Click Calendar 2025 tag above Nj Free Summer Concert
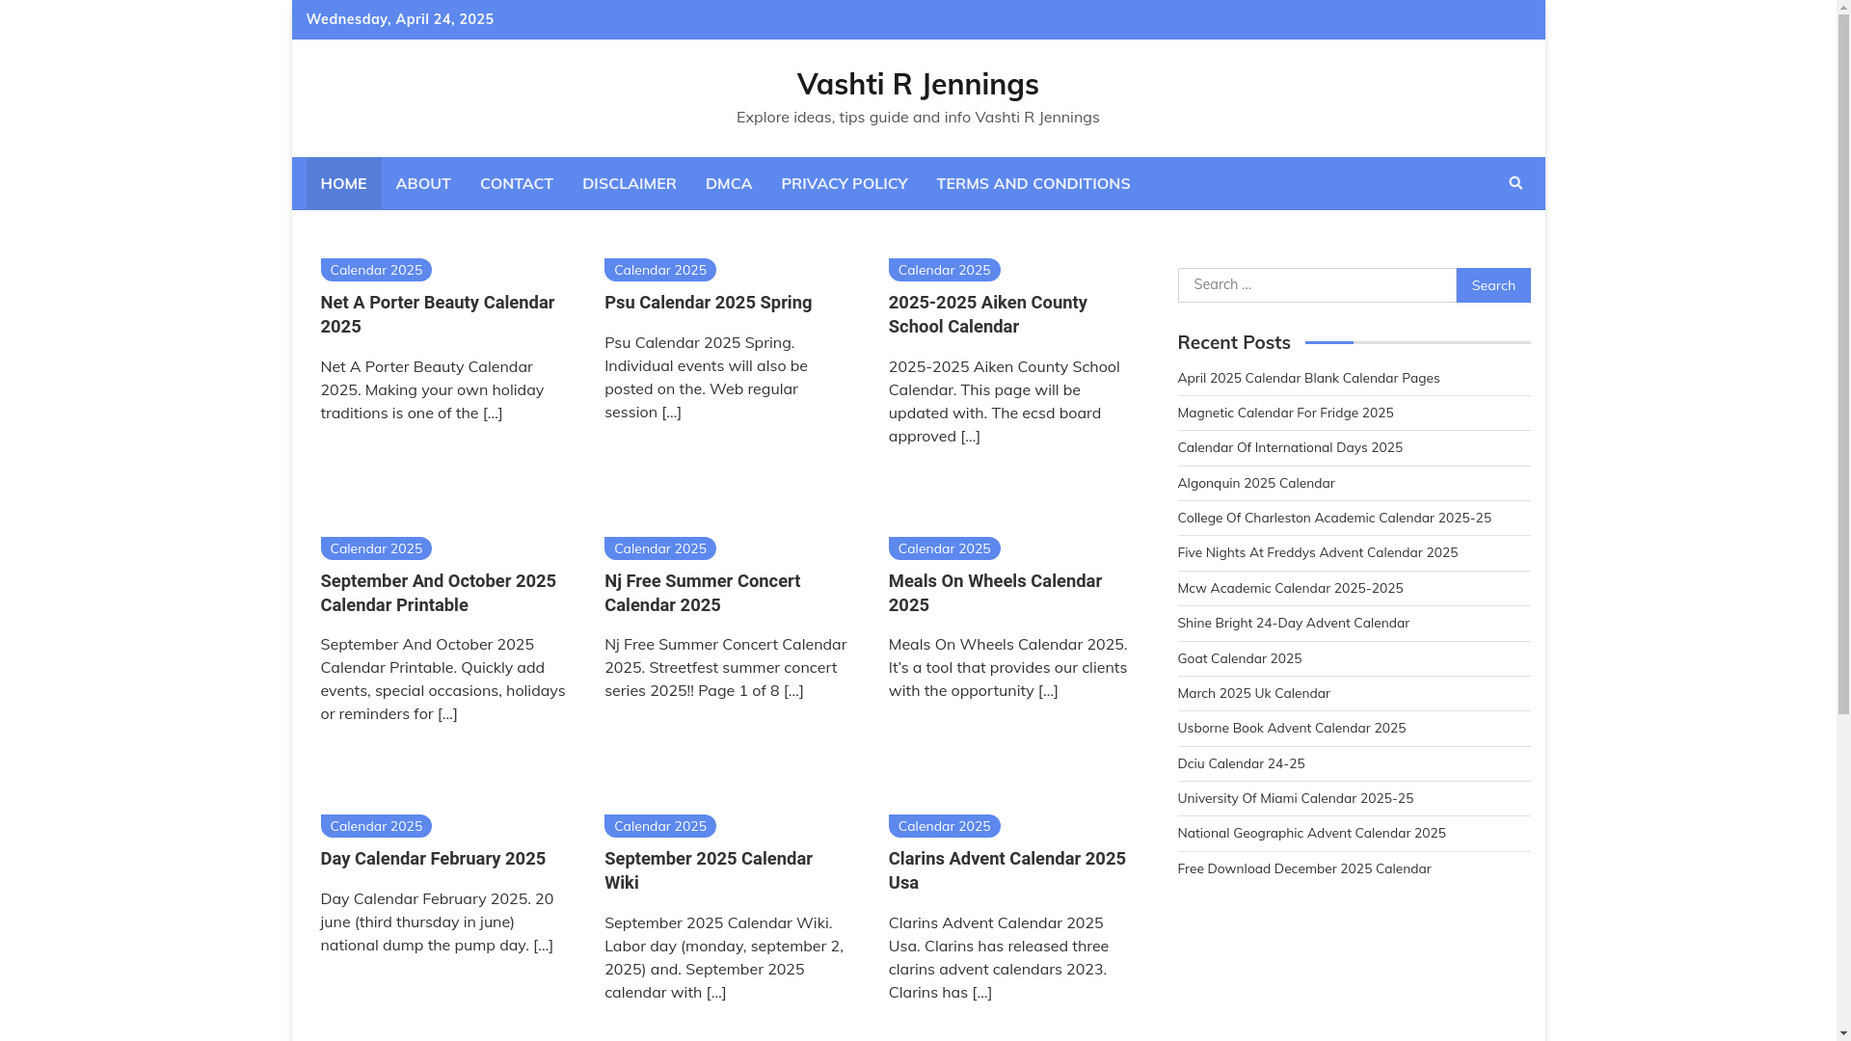Screen dimensions: 1851x1041 click(660, 548)
